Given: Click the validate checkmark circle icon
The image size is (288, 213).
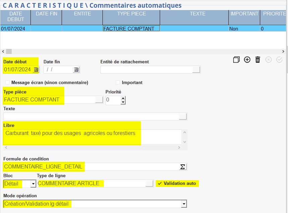Looking at the screenshot, I should point(279,60).
